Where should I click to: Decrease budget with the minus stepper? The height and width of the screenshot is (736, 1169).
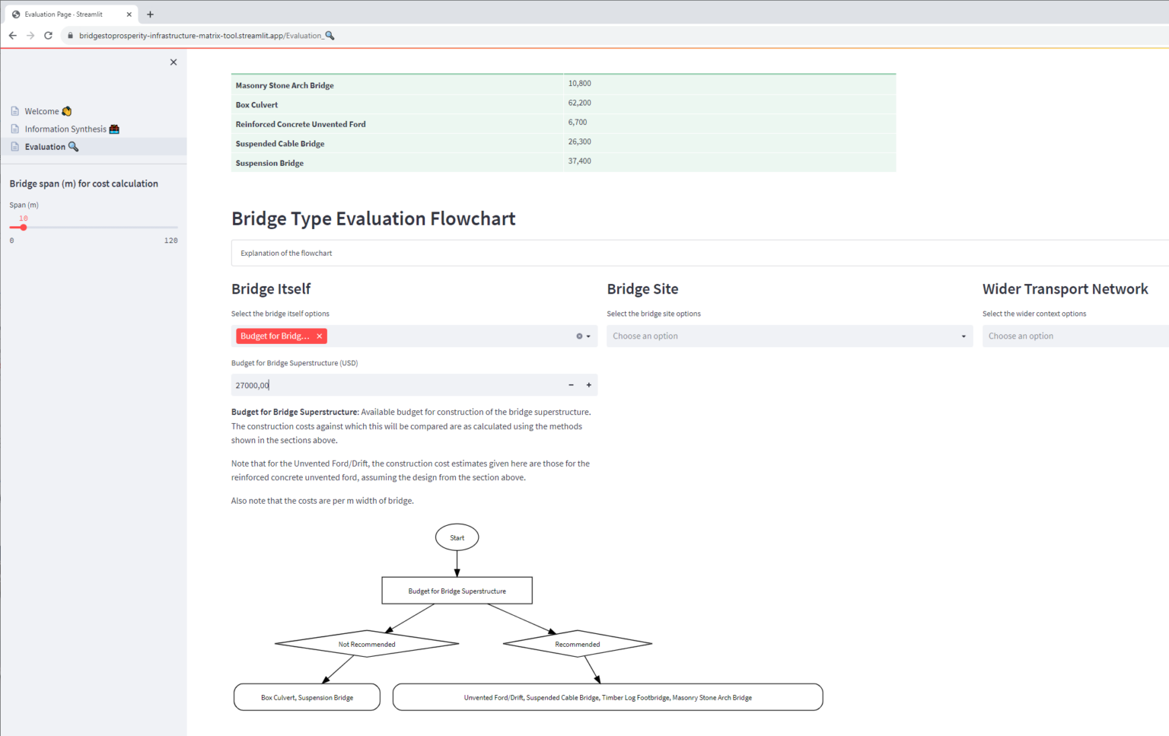tap(571, 385)
